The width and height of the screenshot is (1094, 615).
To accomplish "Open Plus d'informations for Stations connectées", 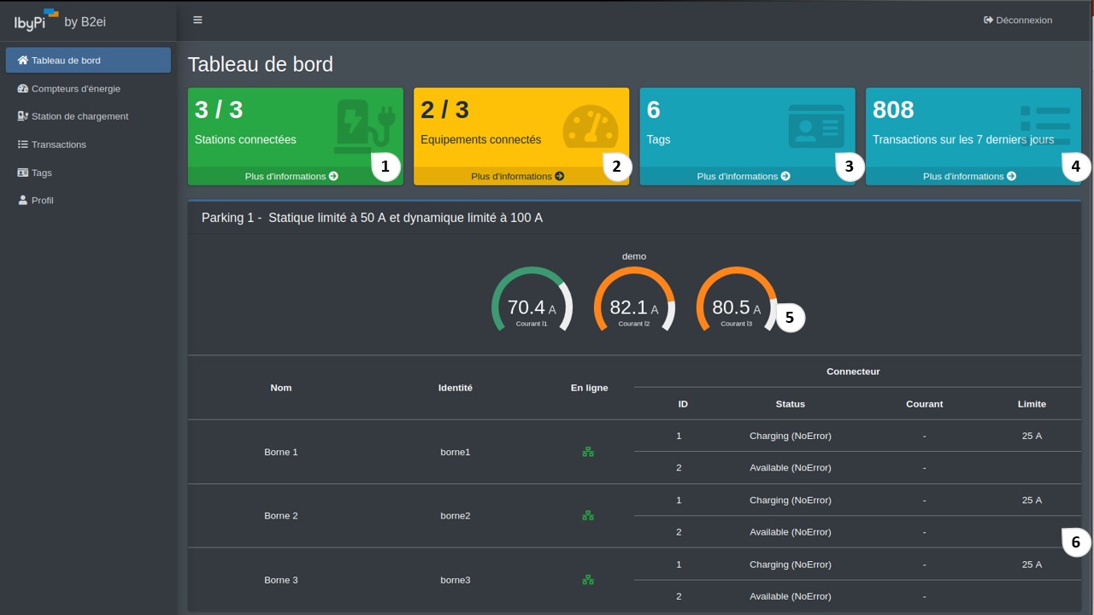I will coord(291,176).
